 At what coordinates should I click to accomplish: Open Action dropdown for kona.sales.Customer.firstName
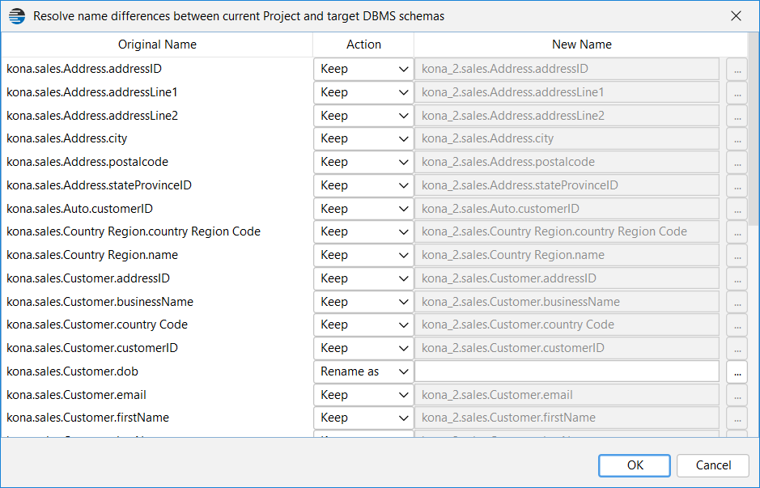pyautogui.click(x=363, y=418)
